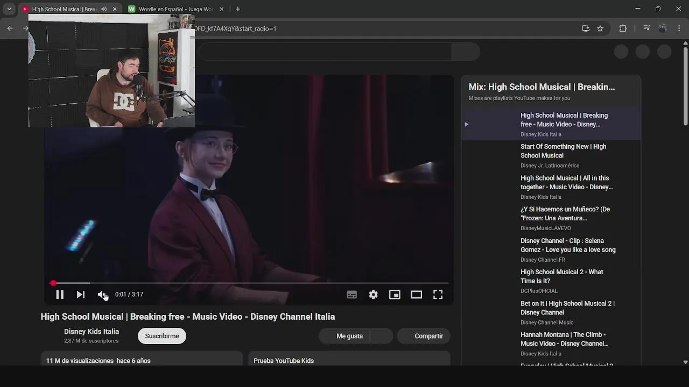Activate the miniplayer icon
689x387 pixels.
point(395,295)
